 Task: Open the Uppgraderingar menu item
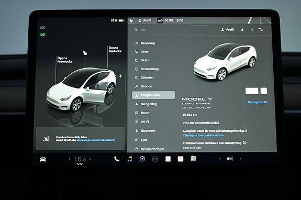(x=150, y=149)
